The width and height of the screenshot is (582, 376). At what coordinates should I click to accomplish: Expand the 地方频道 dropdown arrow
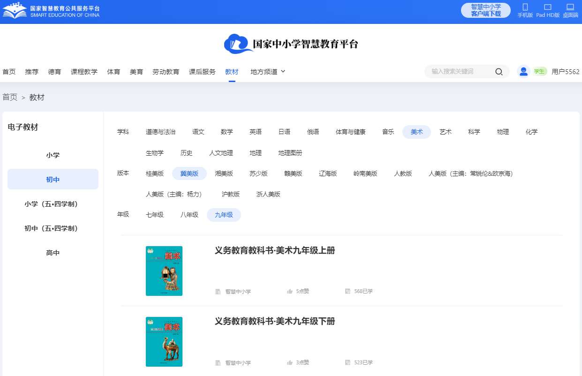[283, 72]
